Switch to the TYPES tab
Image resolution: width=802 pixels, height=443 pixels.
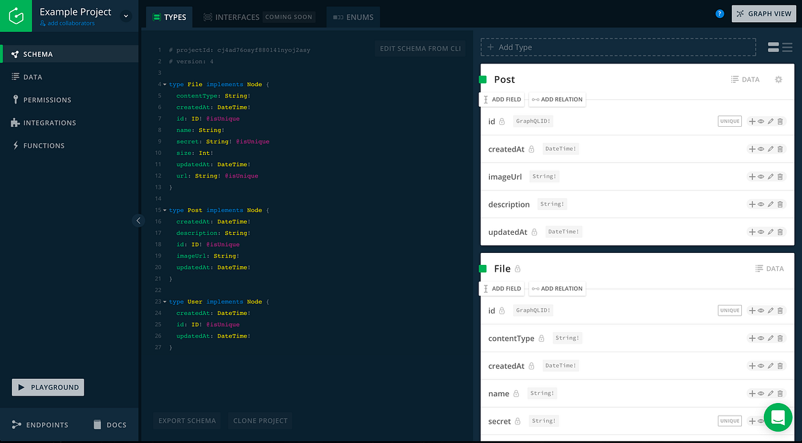point(169,17)
